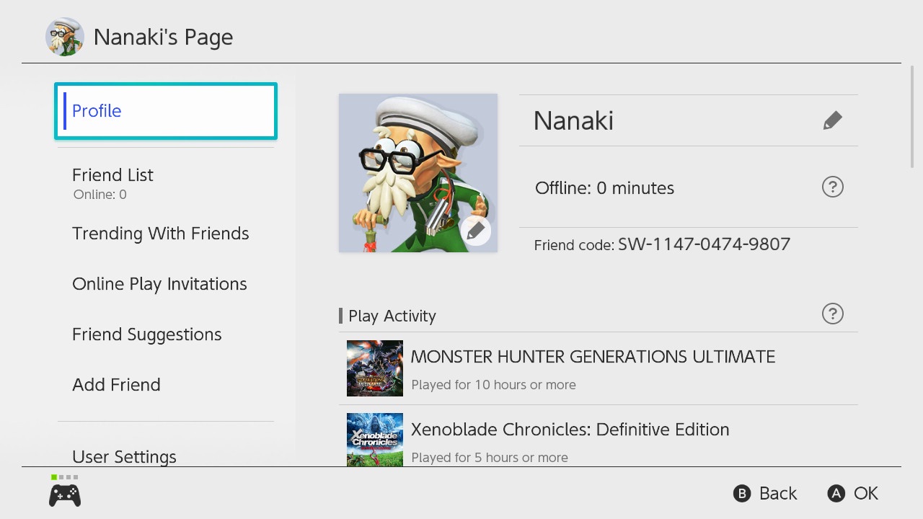The width and height of the screenshot is (923, 519).
Task: Open the help icon next to Offline status
Action: 832,187
